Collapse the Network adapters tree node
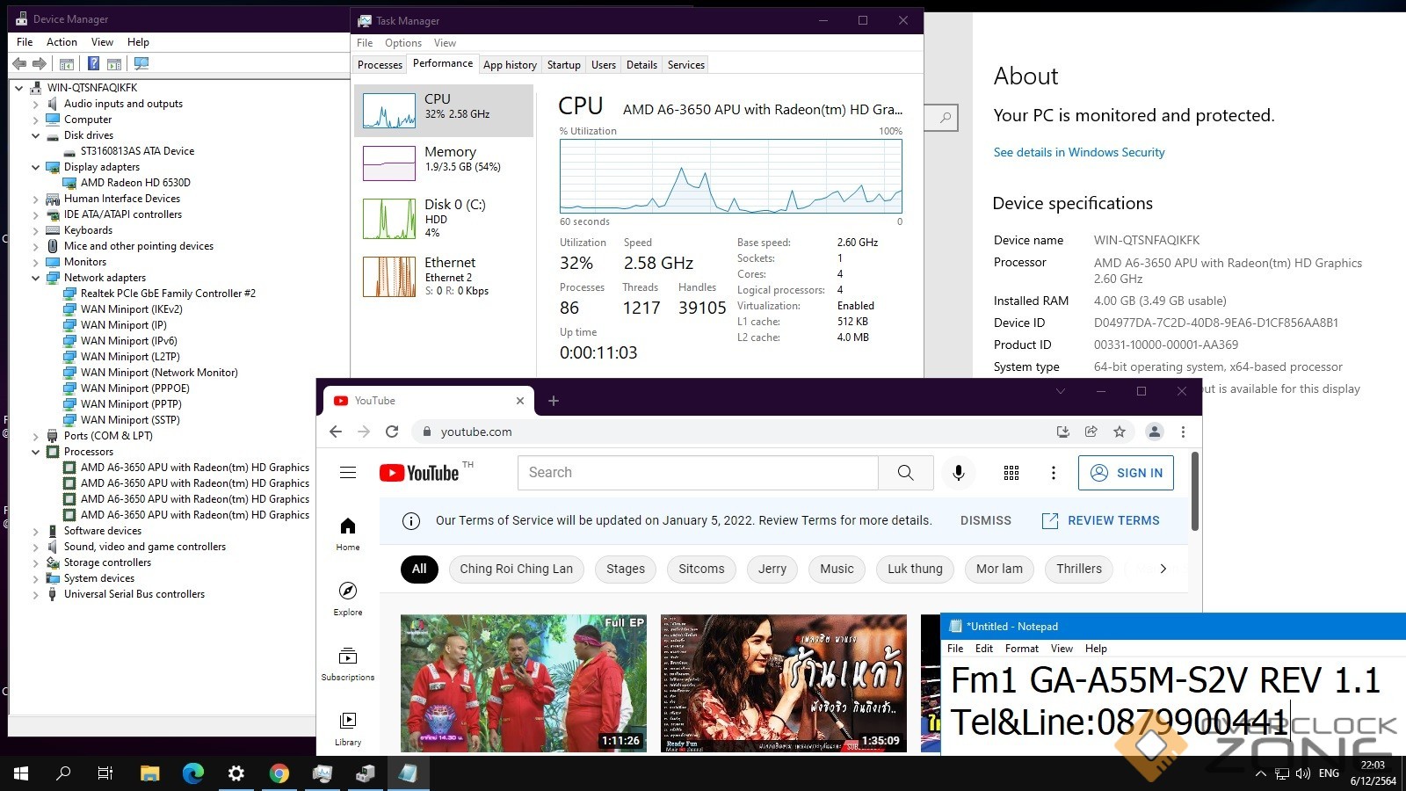Screen dimensions: 1406x791 click(36, 278)
